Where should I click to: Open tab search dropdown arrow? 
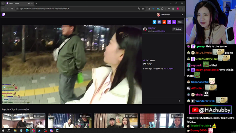pyautogui.click(x=3, y=3)
